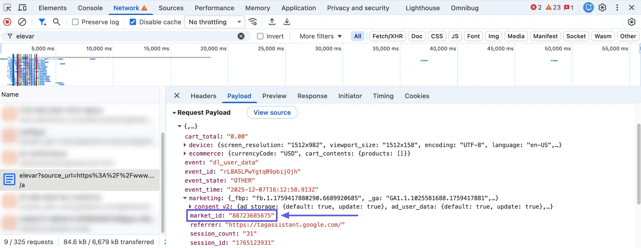
Task: Switch to the Elements panel
Action: tap(53, 8)
